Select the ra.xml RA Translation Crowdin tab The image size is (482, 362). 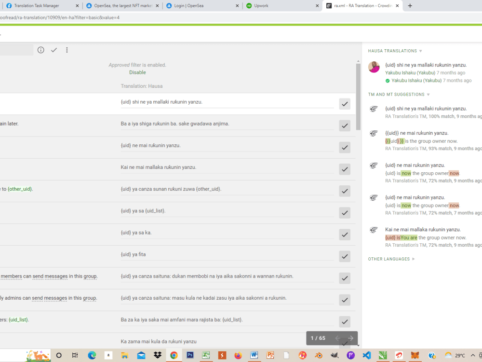pyautogui.click(x=363, y=5)
